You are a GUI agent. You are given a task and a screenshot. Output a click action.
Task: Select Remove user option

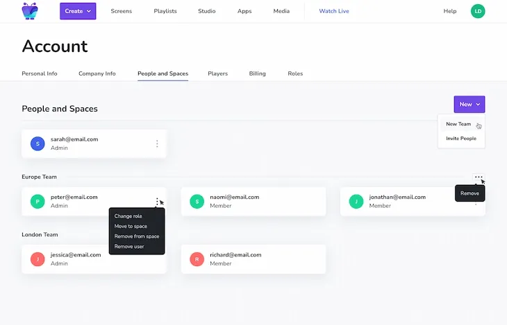tap(129, 247)
